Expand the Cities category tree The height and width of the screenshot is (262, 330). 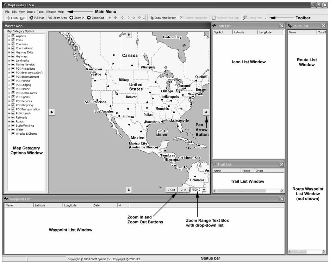click(x=9, y=40)
